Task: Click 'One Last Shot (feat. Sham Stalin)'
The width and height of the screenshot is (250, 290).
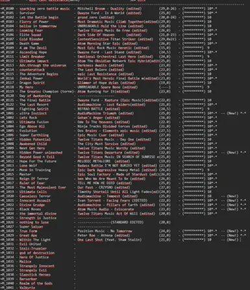Action: pos(110,240)
